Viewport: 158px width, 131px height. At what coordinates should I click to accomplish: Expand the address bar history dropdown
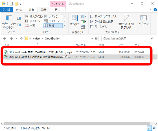click(x=92, y=39)
